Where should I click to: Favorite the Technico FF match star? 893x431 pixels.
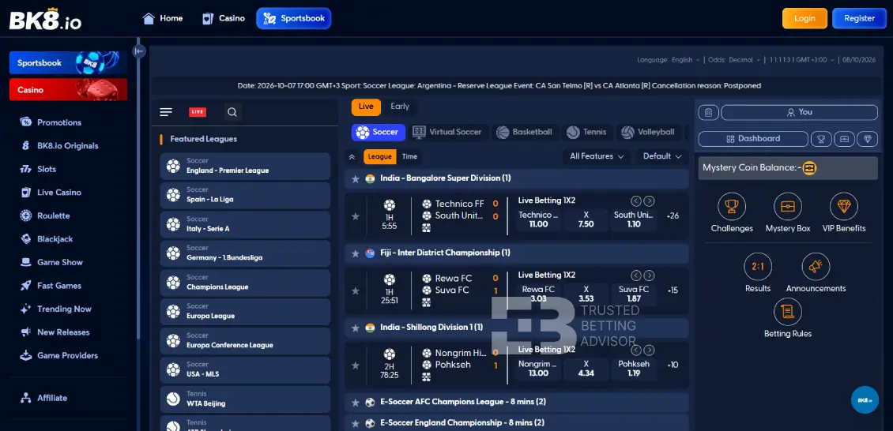click(356, 216)
